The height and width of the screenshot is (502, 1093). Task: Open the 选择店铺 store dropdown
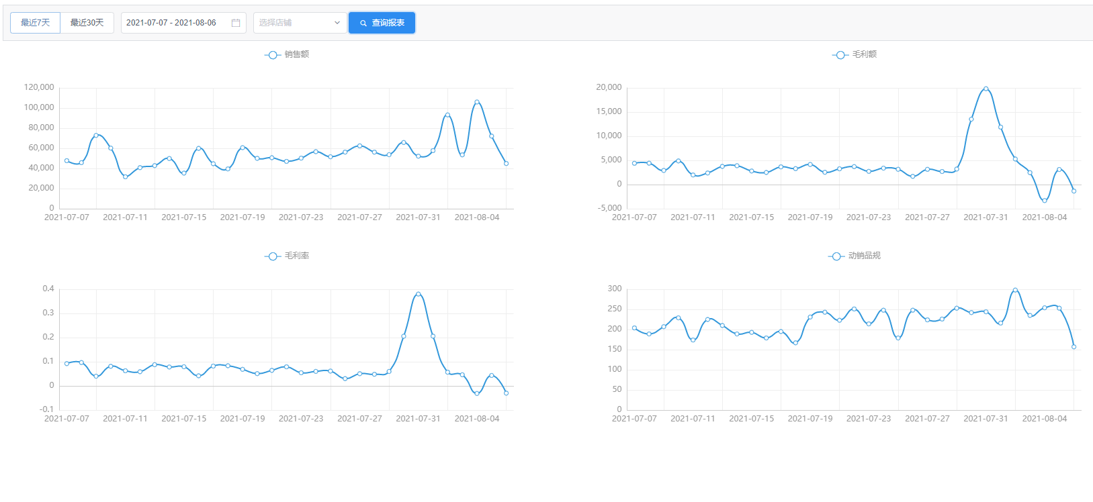[300, 23]
